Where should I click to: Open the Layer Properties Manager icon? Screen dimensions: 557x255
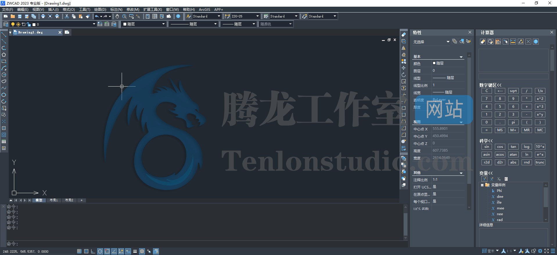tap(6, 24)
